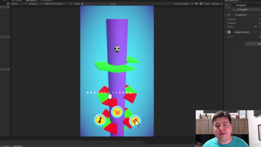This screenshot has width=261, height=147.
Task: Click the soccer ball in the Game view
Action: tap(117, 49)
